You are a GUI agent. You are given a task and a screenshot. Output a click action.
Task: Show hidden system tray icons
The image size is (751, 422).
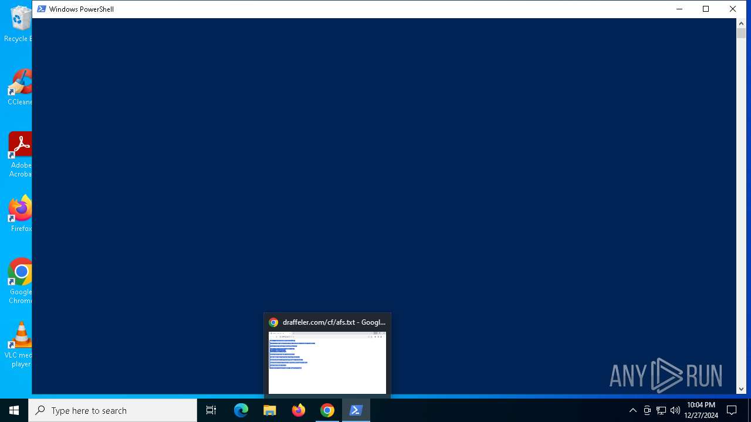[632, 410]
